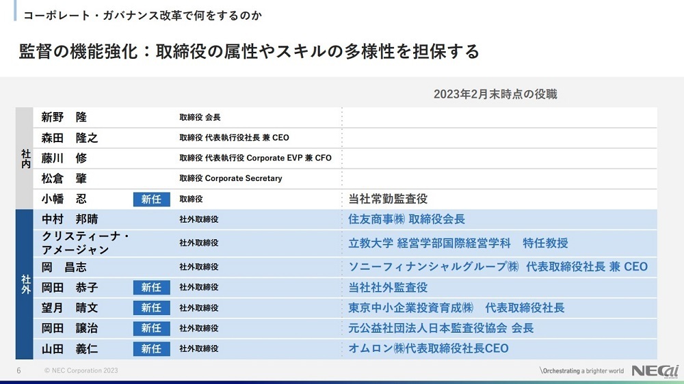
Task: Click 社外取締役 in クリスティーナ・アメージャン's row
Action: 199,243
